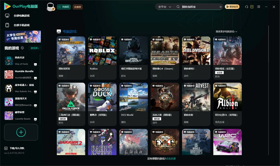Open the Delta Force game card

[x=71, y=104]
